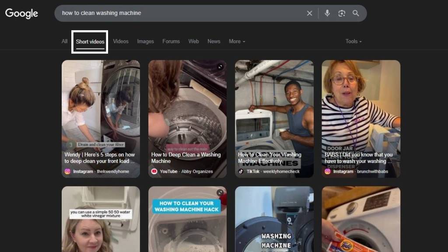Open the gray WASHING MACHINE caption video
Screen dimensions: 448x252
tap(274, 219)
